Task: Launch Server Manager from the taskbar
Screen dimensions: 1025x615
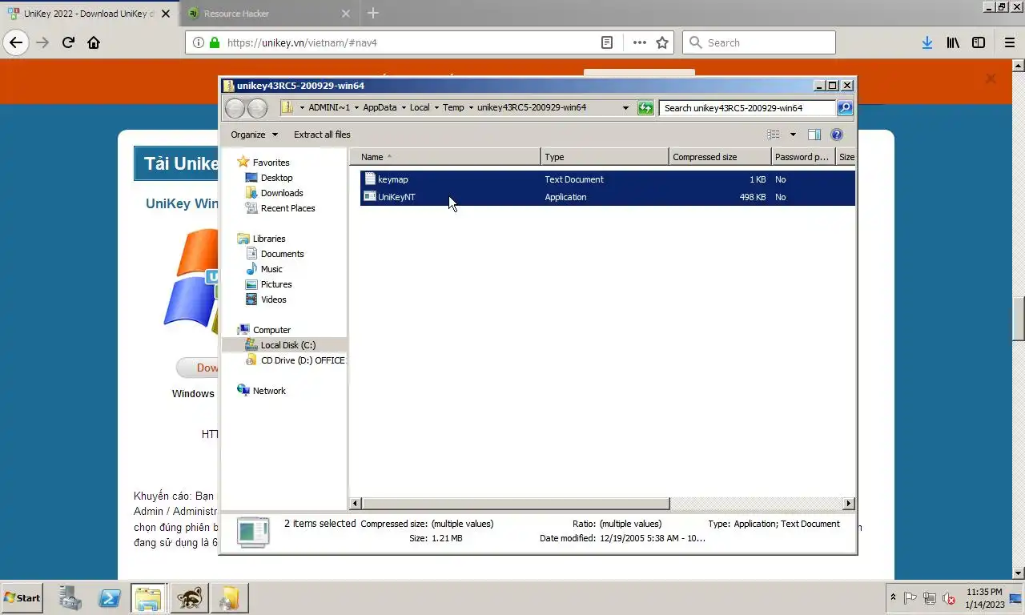Action: (70, 597)
